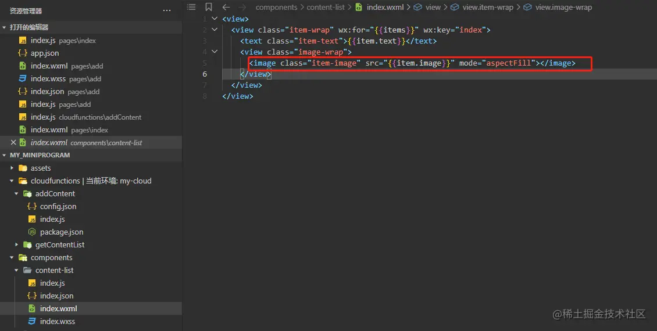The width and height of the screenshot is (657, 331).
Task: Expand the assets folder
Action: pos(12,168)
